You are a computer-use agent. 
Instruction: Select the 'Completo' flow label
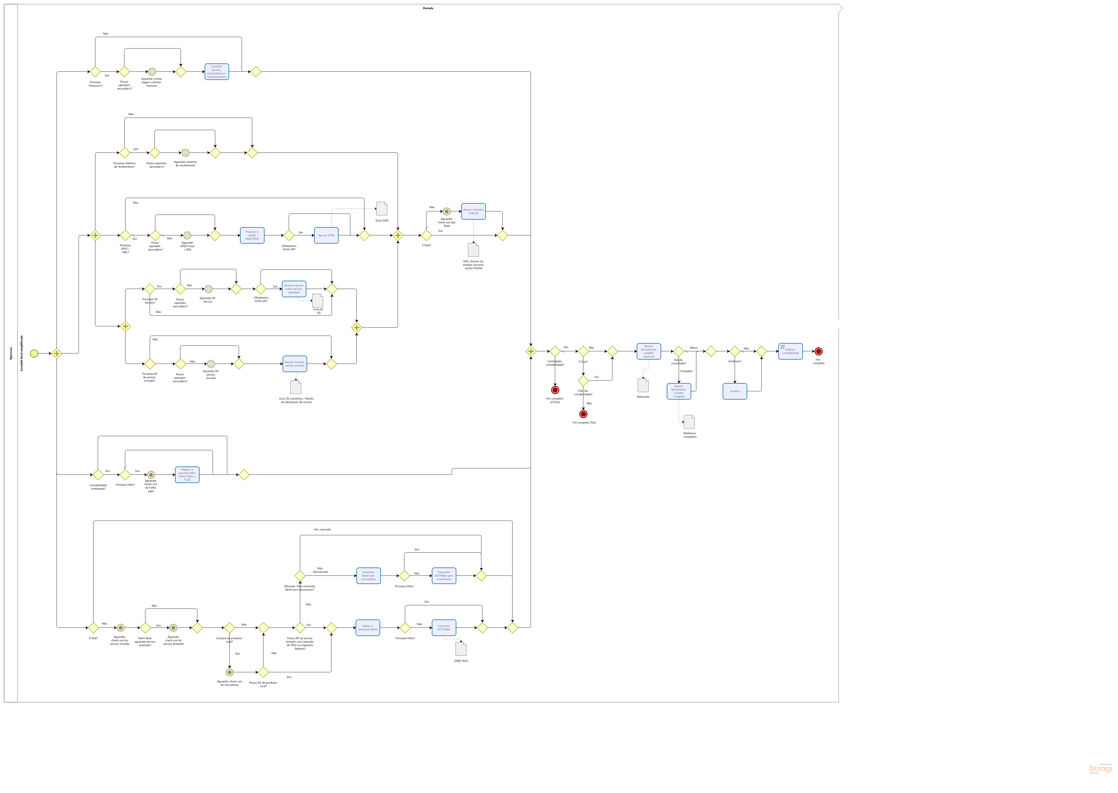(x=686, y=371)
